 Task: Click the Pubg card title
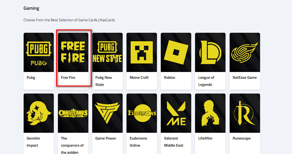(x=31, y=78)
